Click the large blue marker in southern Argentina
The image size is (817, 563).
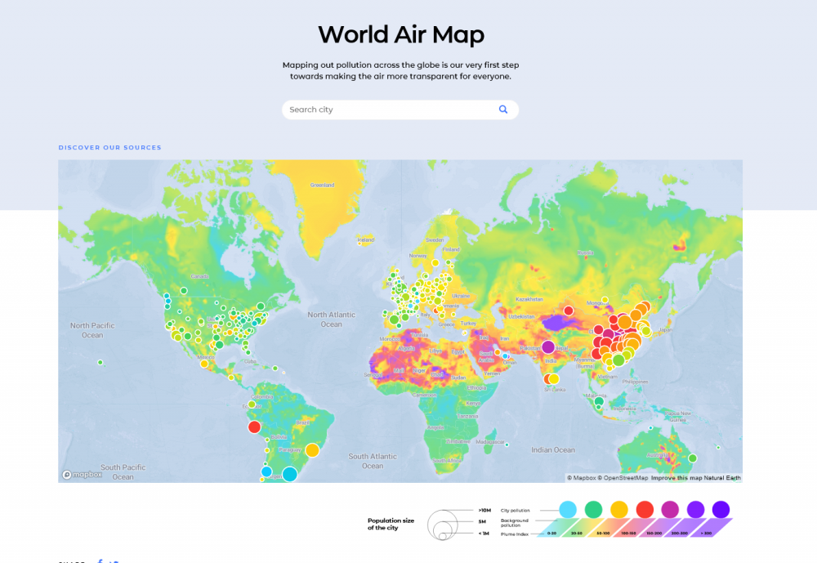coord(289,474)
